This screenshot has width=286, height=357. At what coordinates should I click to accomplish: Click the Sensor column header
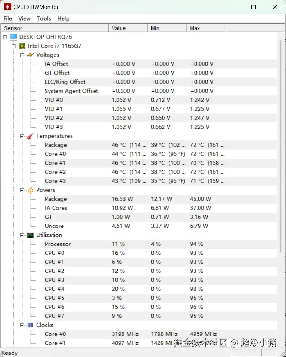point(54,28)
